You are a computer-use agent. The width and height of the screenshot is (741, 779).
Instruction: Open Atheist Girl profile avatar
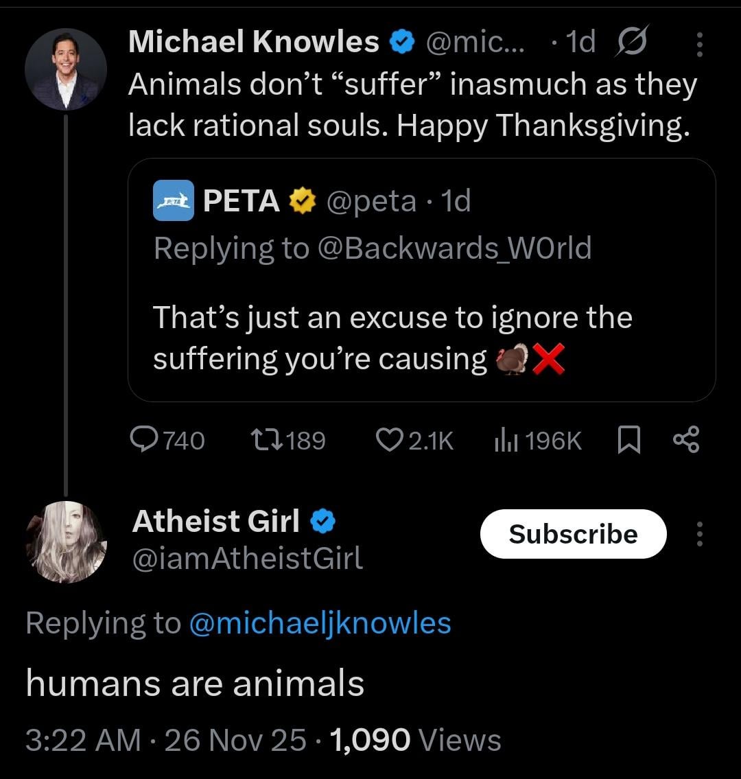66,542
